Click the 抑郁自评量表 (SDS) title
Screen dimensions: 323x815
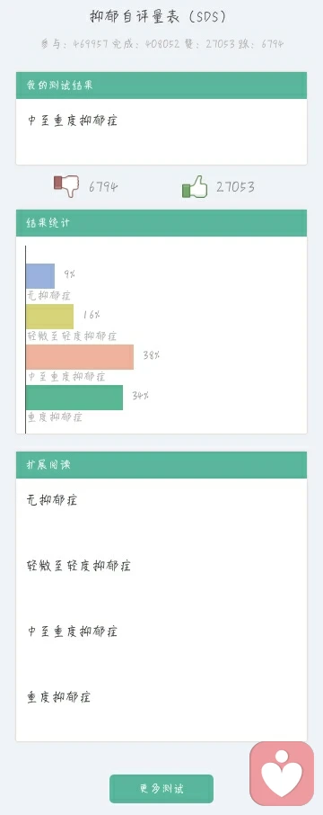pyautogui.click(x=158, y=16)
